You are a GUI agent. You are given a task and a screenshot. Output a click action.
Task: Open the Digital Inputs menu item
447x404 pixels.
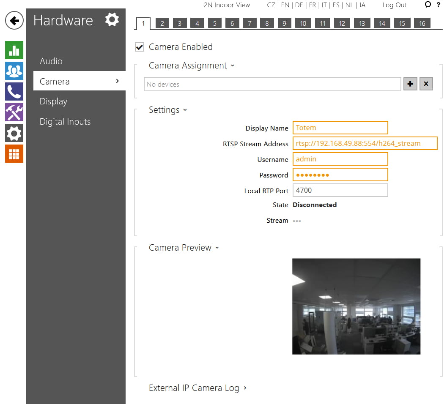coord(65,122)
